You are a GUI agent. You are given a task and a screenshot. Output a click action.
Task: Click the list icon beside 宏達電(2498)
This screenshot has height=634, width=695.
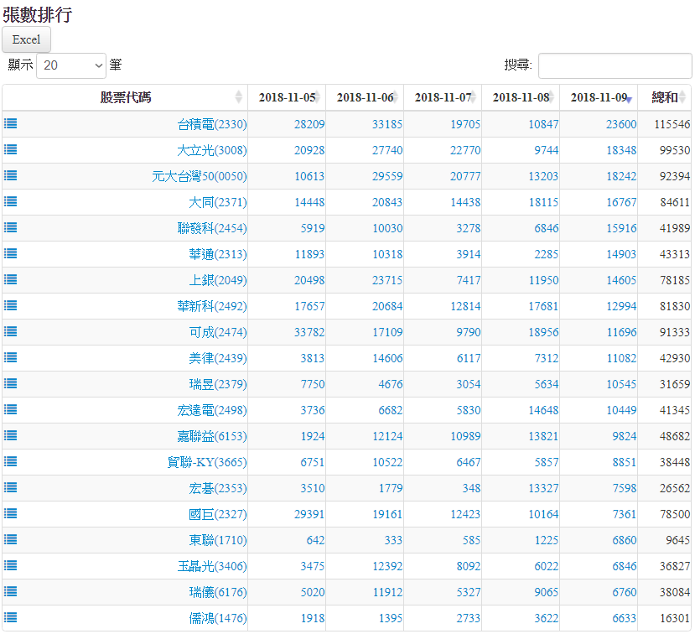[x=10, y=409]
